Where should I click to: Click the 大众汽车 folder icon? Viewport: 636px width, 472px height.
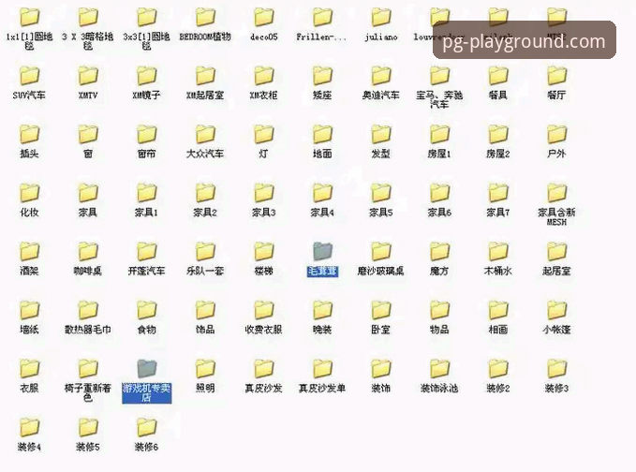[205, 134]
